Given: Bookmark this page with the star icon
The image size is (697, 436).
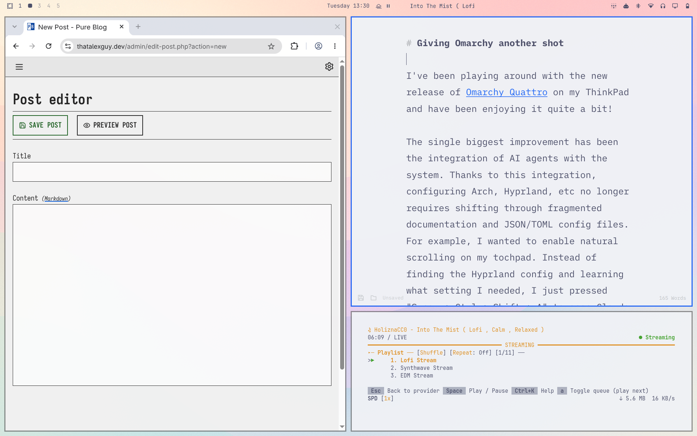Looking at the screenshot, I should (271, 46).
